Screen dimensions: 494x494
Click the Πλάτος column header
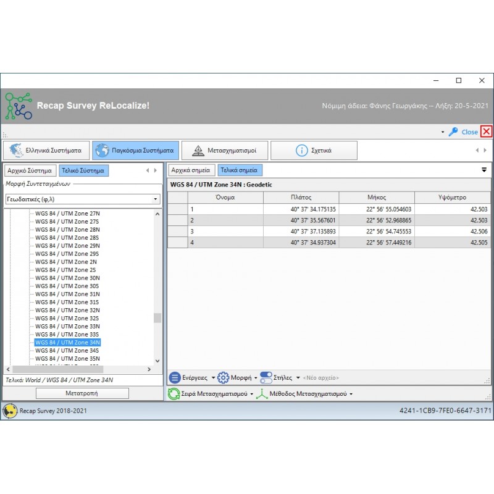point(301,197)
